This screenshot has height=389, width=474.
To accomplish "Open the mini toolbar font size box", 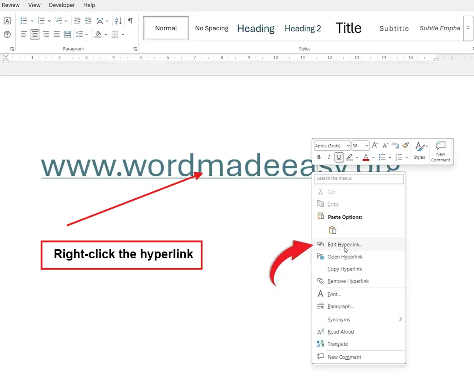I will pos(360,146).
